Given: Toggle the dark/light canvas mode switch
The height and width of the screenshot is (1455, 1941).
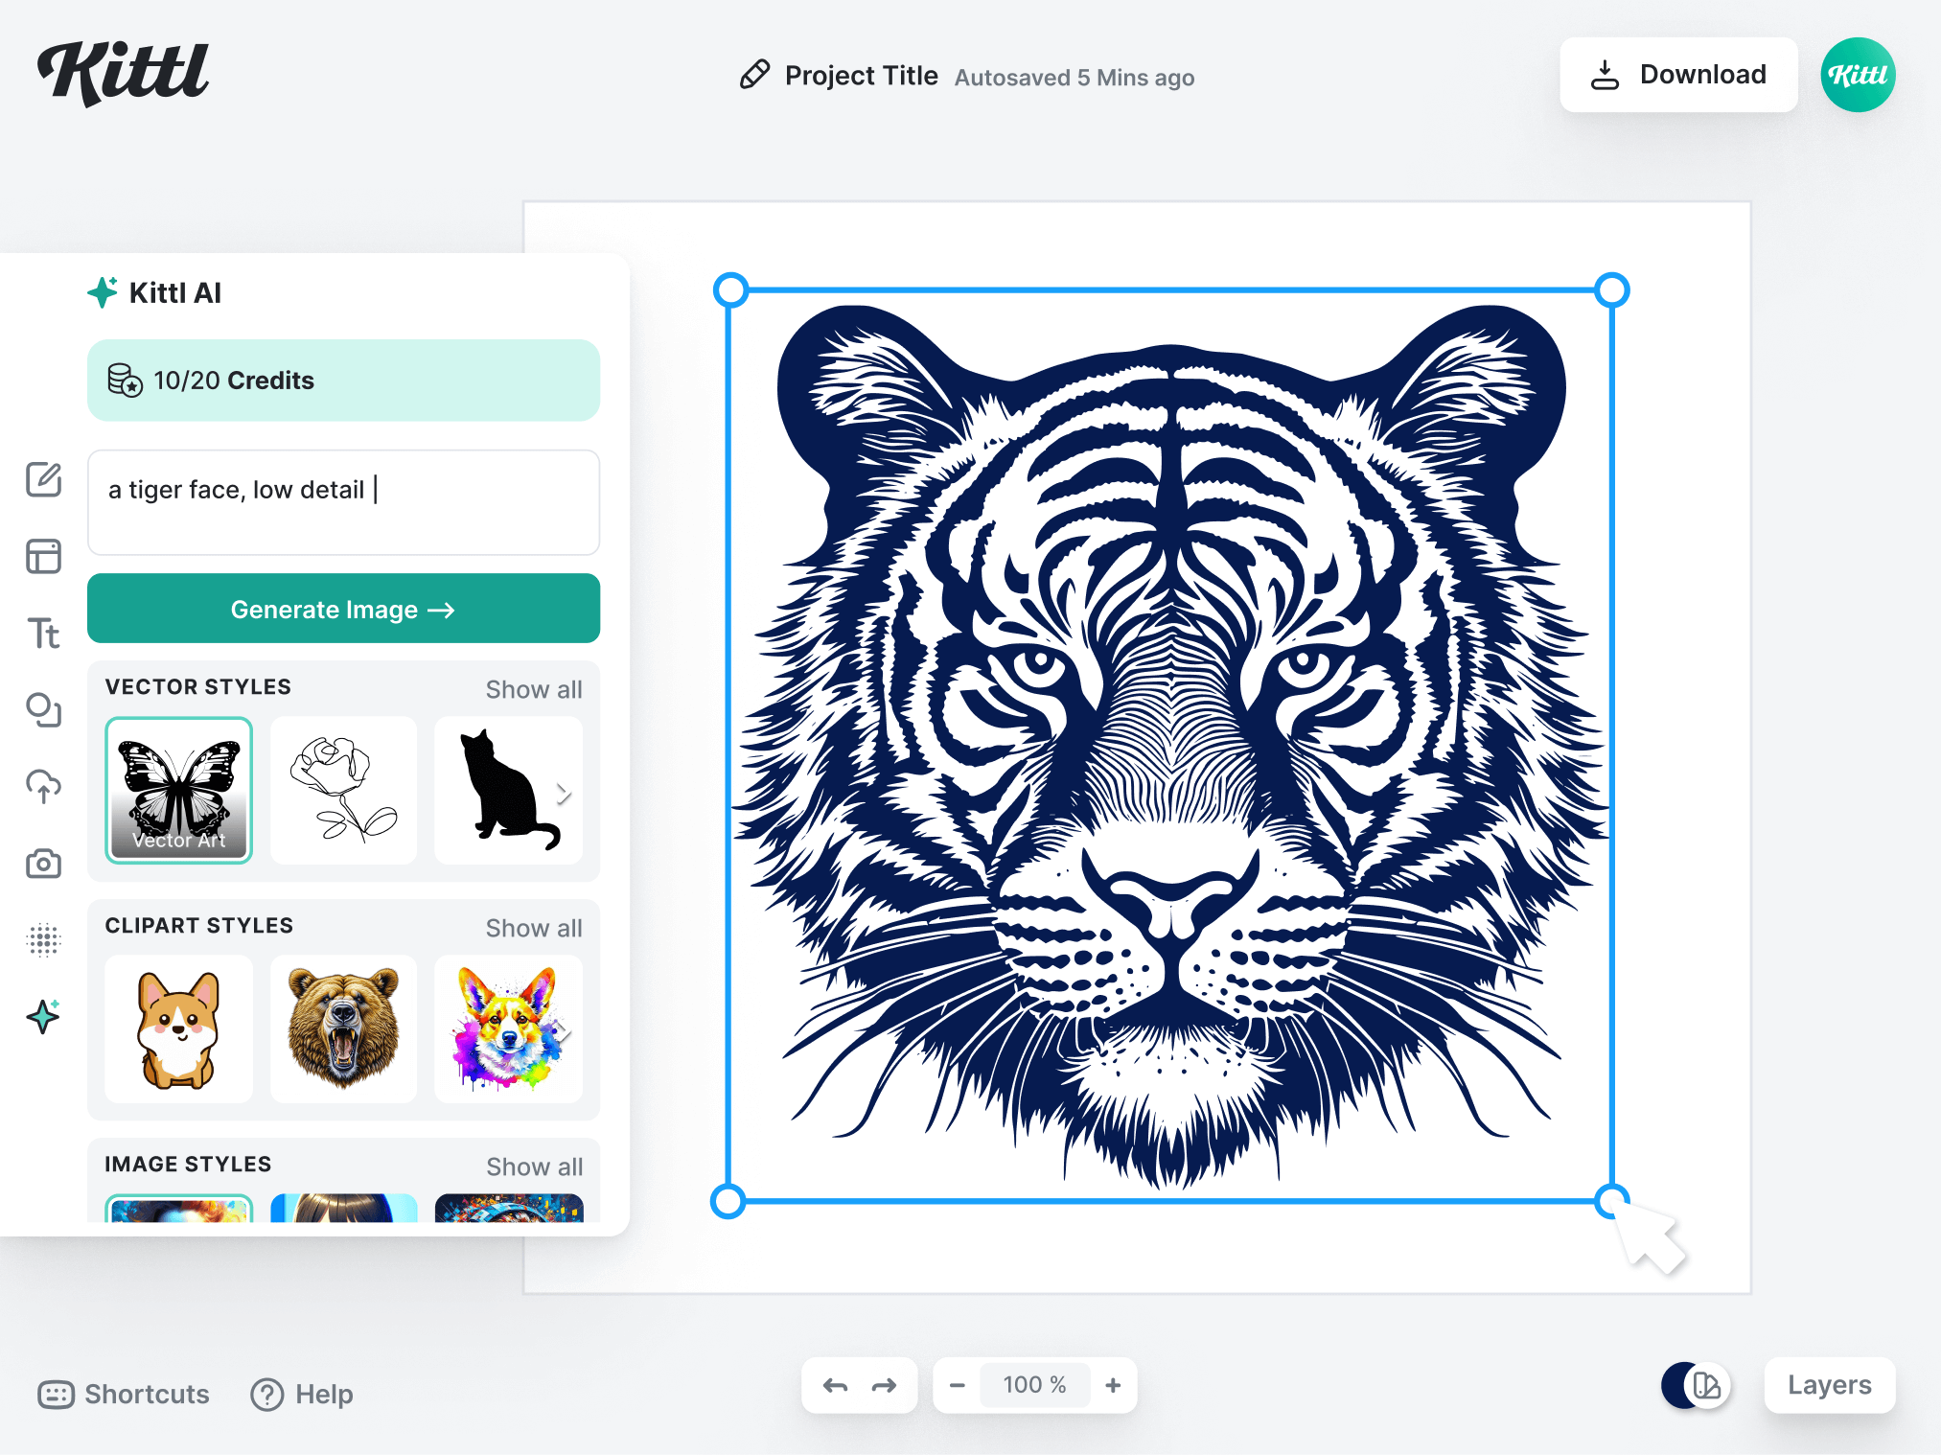Looking at the screenshot, I should (1696, 1385).
